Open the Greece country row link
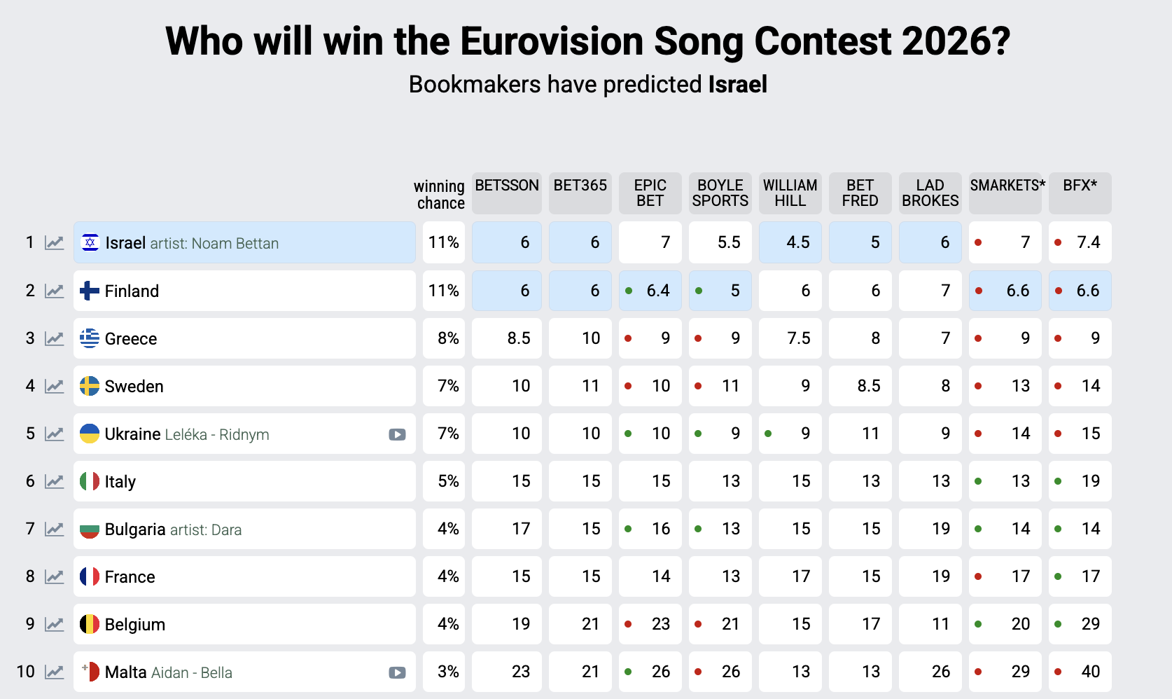This screenshot has width=1172, height=699. (x=131, y=339)
